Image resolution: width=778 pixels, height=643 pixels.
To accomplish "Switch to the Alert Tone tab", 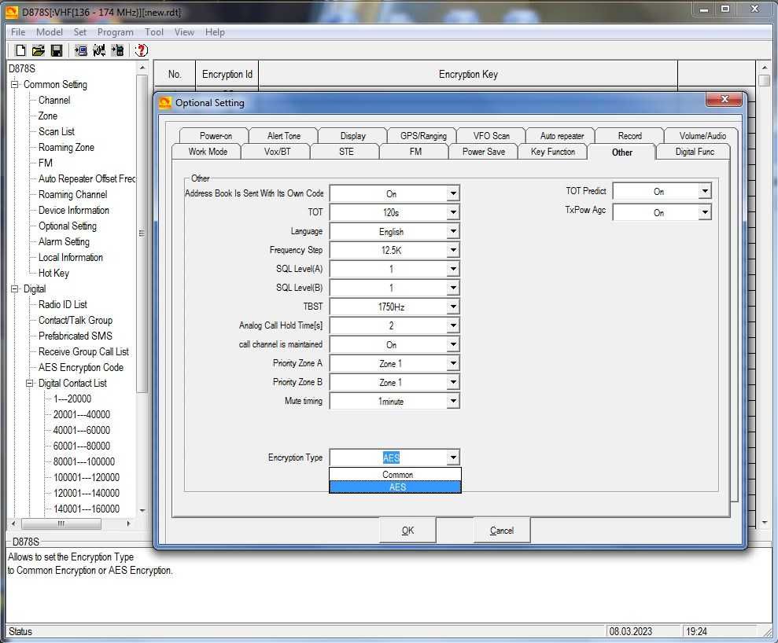I will 283,135.
